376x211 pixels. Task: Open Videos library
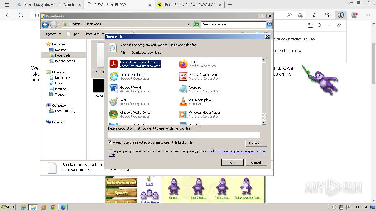click(x=59, y=94)
